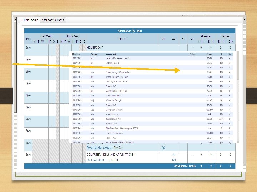Select the 'Collage - page 5' assignment

point(112,63)
